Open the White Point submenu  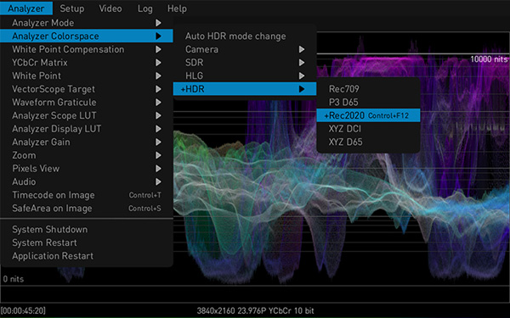(x=86, y=75)
